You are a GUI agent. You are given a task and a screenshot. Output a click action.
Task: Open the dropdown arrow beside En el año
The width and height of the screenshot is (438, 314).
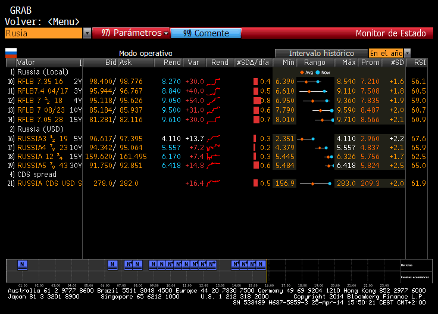[408, 53]
